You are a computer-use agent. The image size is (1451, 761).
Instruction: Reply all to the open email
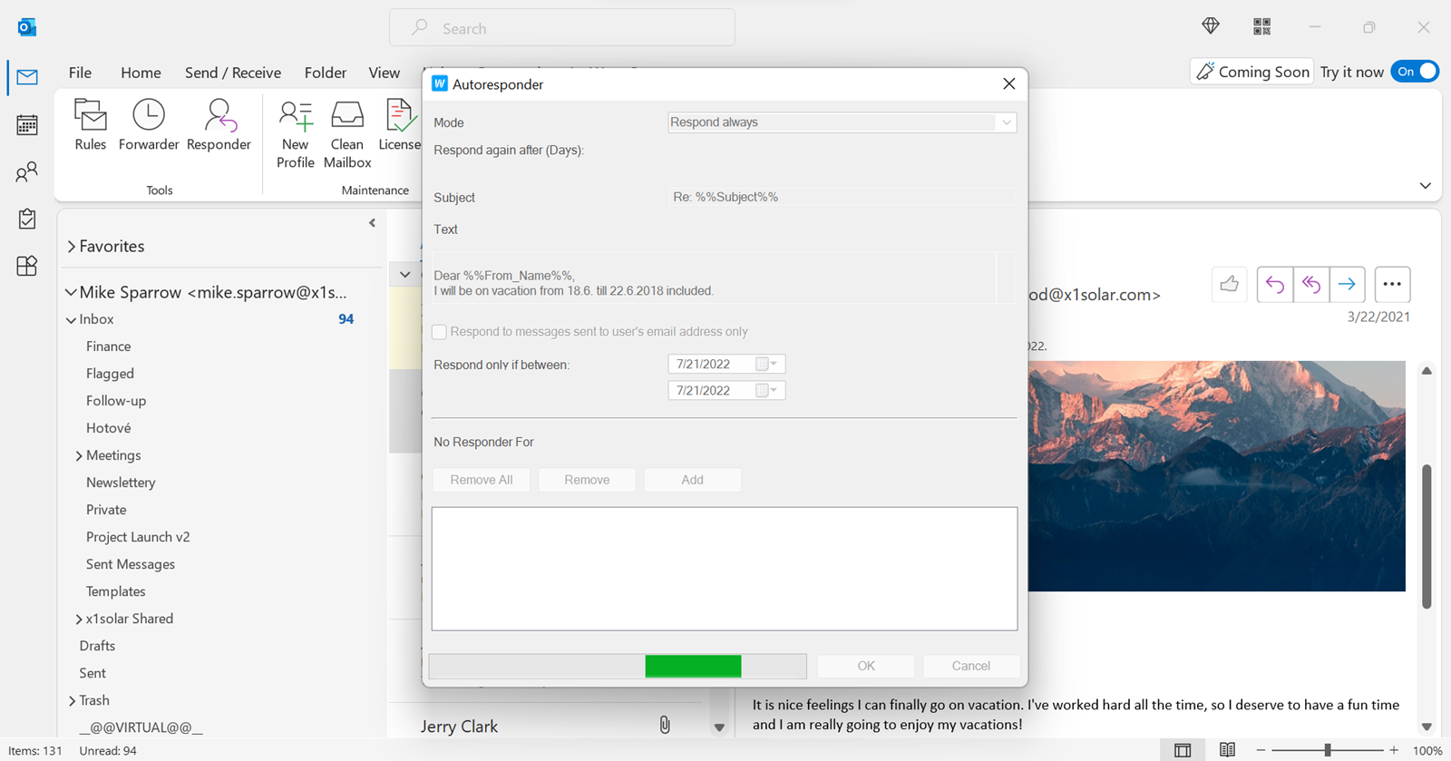click(x=1311, y=285)
